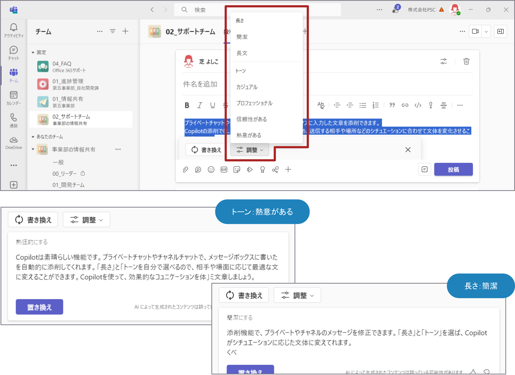
Task: Click the 投稿 button
Action: [453, 170]
